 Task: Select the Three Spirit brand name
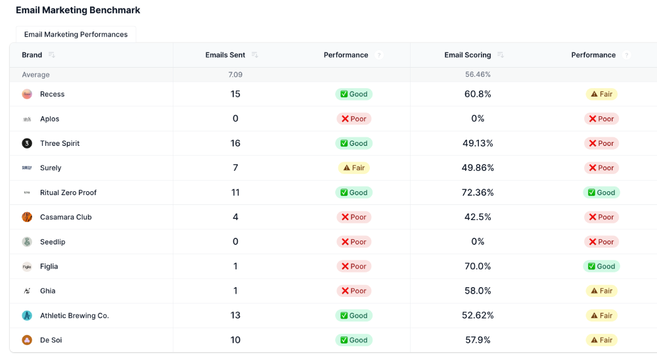pyautogui.click(x=60, y=143)
